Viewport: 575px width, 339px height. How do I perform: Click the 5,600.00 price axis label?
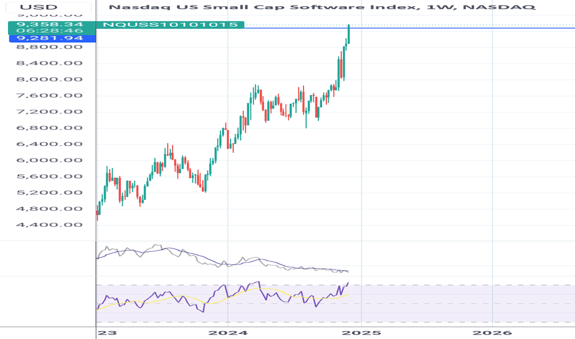pos(49,176)
